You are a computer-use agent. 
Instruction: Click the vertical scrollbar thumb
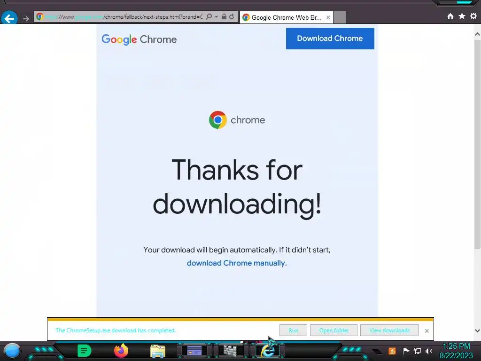click(477, 144)
